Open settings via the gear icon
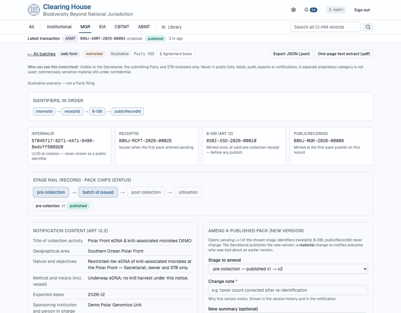The image size is (401, 313). coord(293,10)
